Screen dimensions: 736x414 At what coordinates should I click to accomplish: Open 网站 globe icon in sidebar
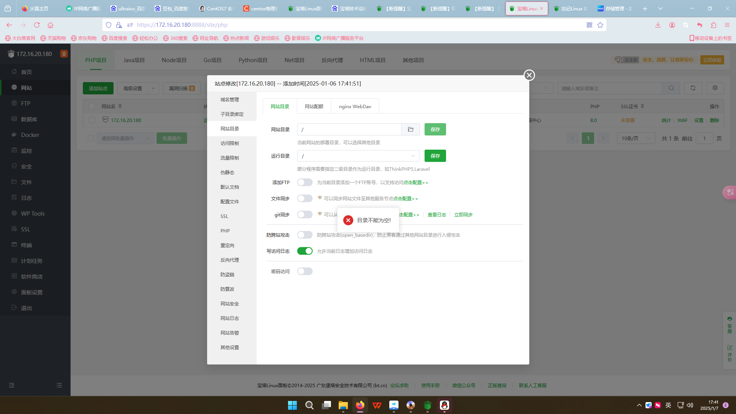coord(14,87)
